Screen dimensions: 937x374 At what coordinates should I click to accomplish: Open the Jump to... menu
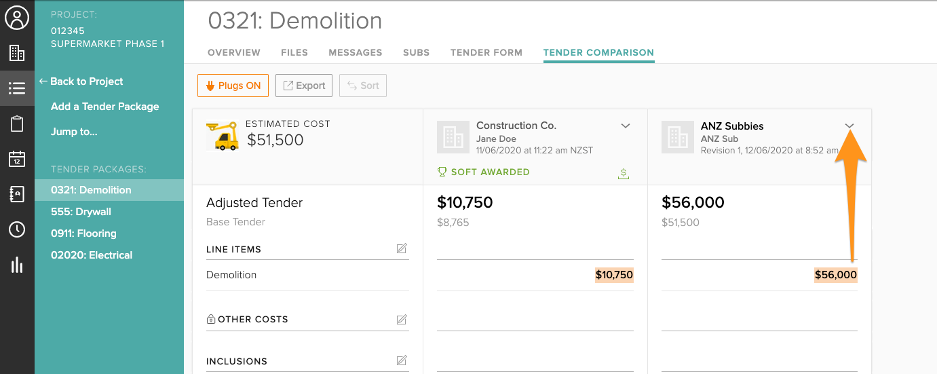(74, 132)
